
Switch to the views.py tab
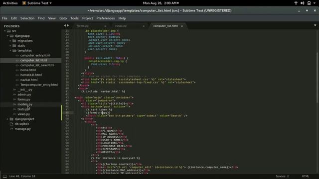[x=121, y=26]
